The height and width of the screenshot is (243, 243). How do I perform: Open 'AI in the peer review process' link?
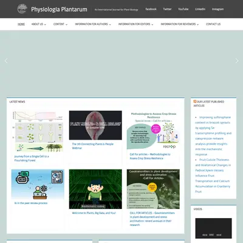pos(31,203)
